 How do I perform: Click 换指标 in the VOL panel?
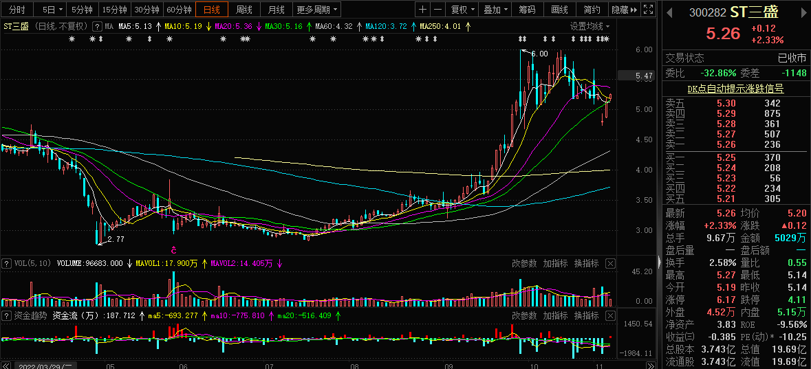(586, 263)
